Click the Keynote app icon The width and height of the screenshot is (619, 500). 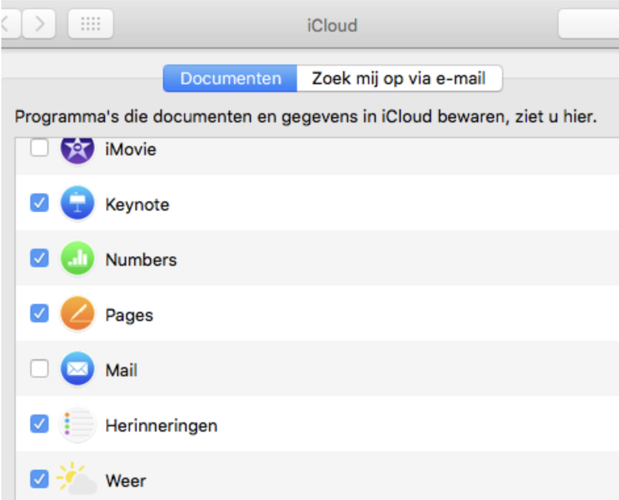pyautogui.click(x=77, y=203)
